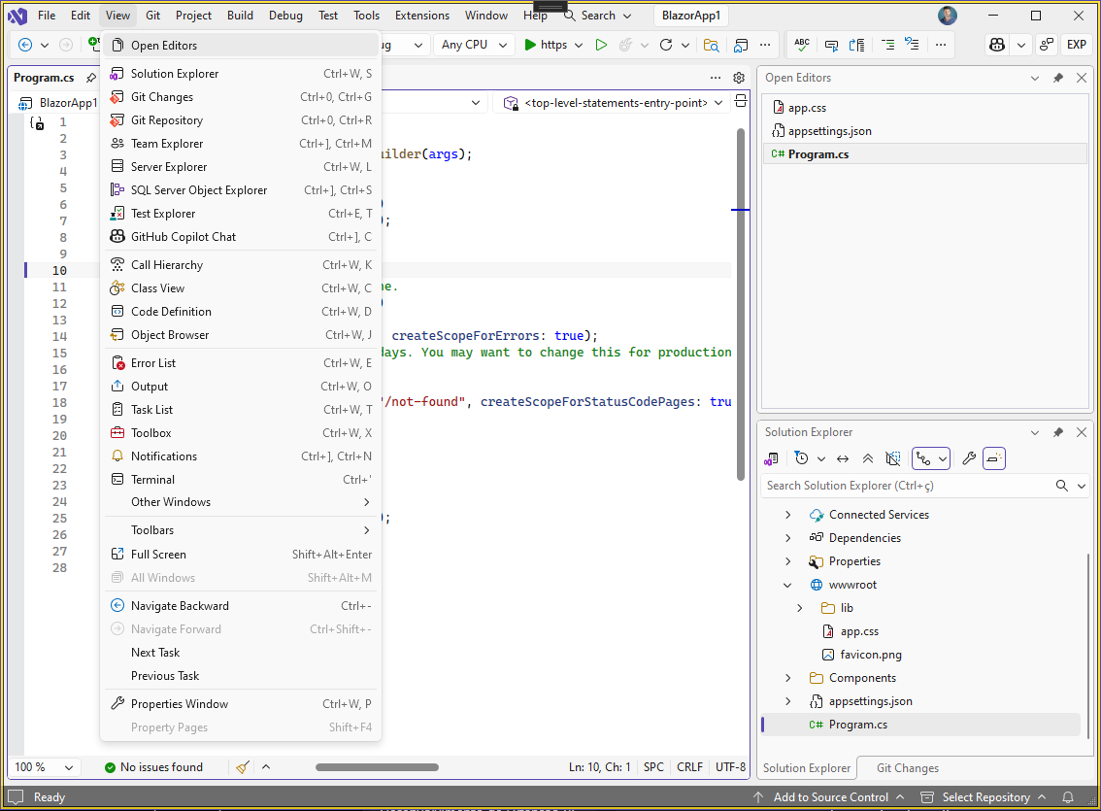Click the EXP button at the toolbar end
Viewport: 1101px width, 811px height.
pyautogui.click(x=1077, y=45)
